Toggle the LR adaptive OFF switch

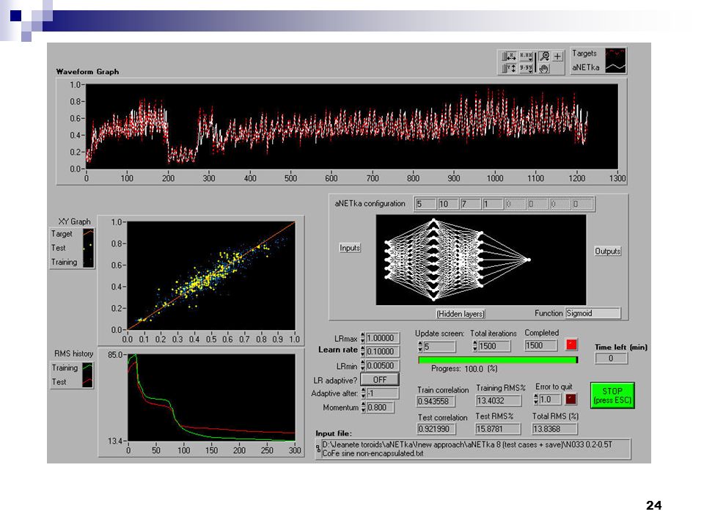pos(379,380)
